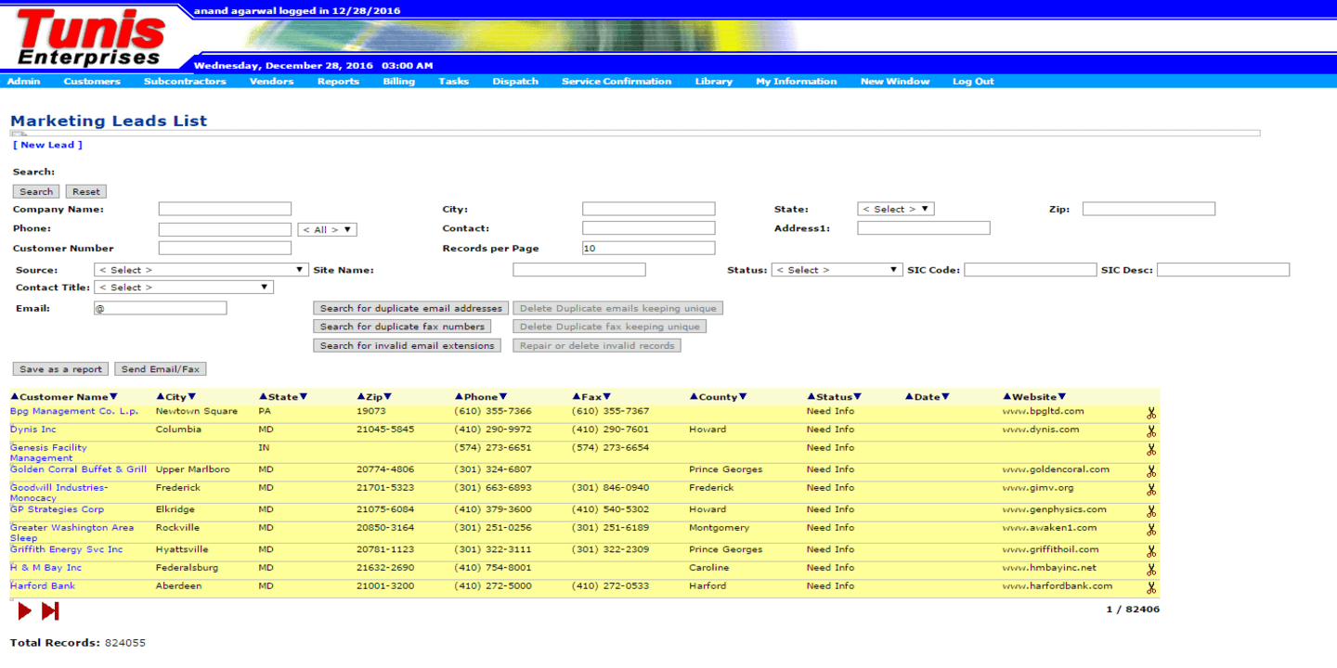Screen dimensions: 1337x668
Task: Click Log Out in menu bar
Action: click(x=973, y=82)
